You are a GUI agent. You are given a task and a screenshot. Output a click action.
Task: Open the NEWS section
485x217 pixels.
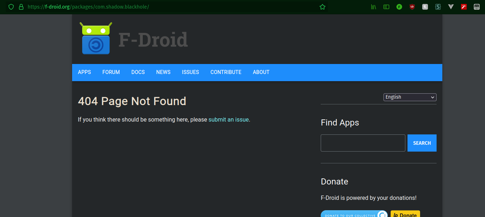point(163,72)
